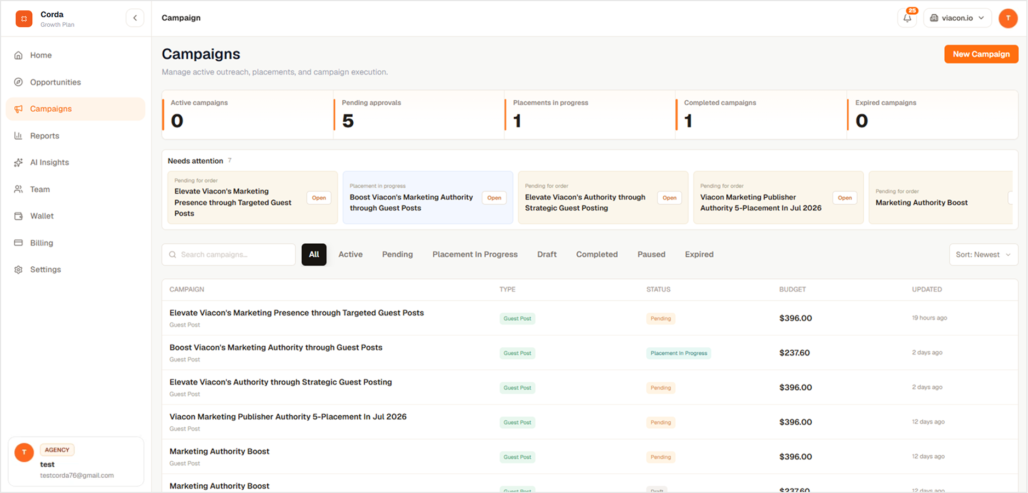Click the Placements in progress stat card
1028x493 pixels.
(x=590, y=114)
